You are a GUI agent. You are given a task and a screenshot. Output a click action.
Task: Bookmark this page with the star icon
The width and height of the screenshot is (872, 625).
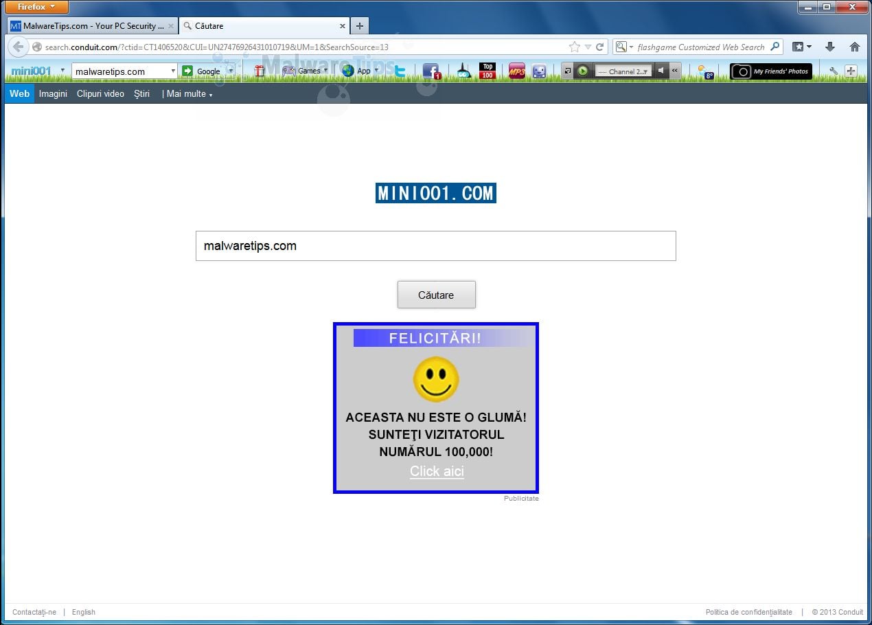575,47
